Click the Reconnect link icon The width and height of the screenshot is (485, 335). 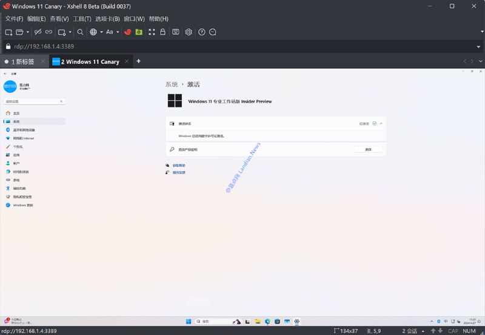[48, 32]
